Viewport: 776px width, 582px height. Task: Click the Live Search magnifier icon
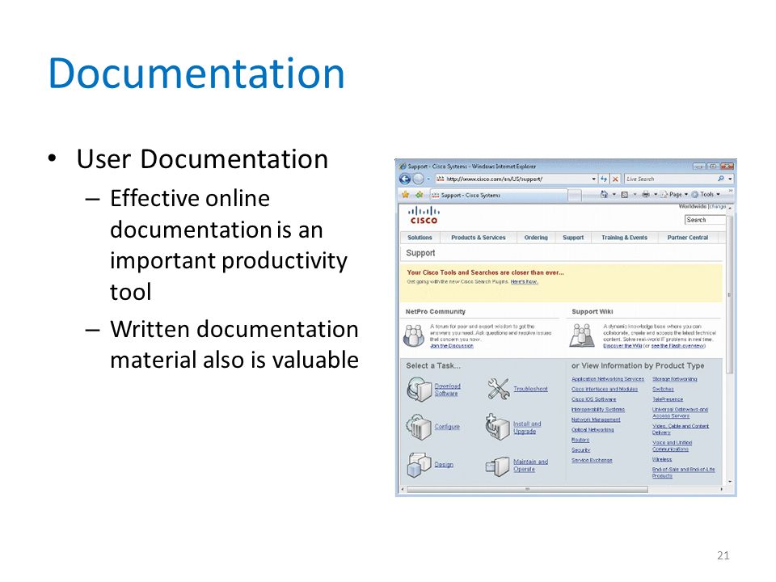tap(720, 179)
